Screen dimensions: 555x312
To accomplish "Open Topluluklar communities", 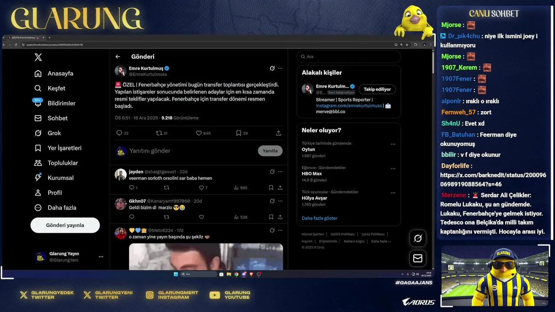I will [56, 163].
